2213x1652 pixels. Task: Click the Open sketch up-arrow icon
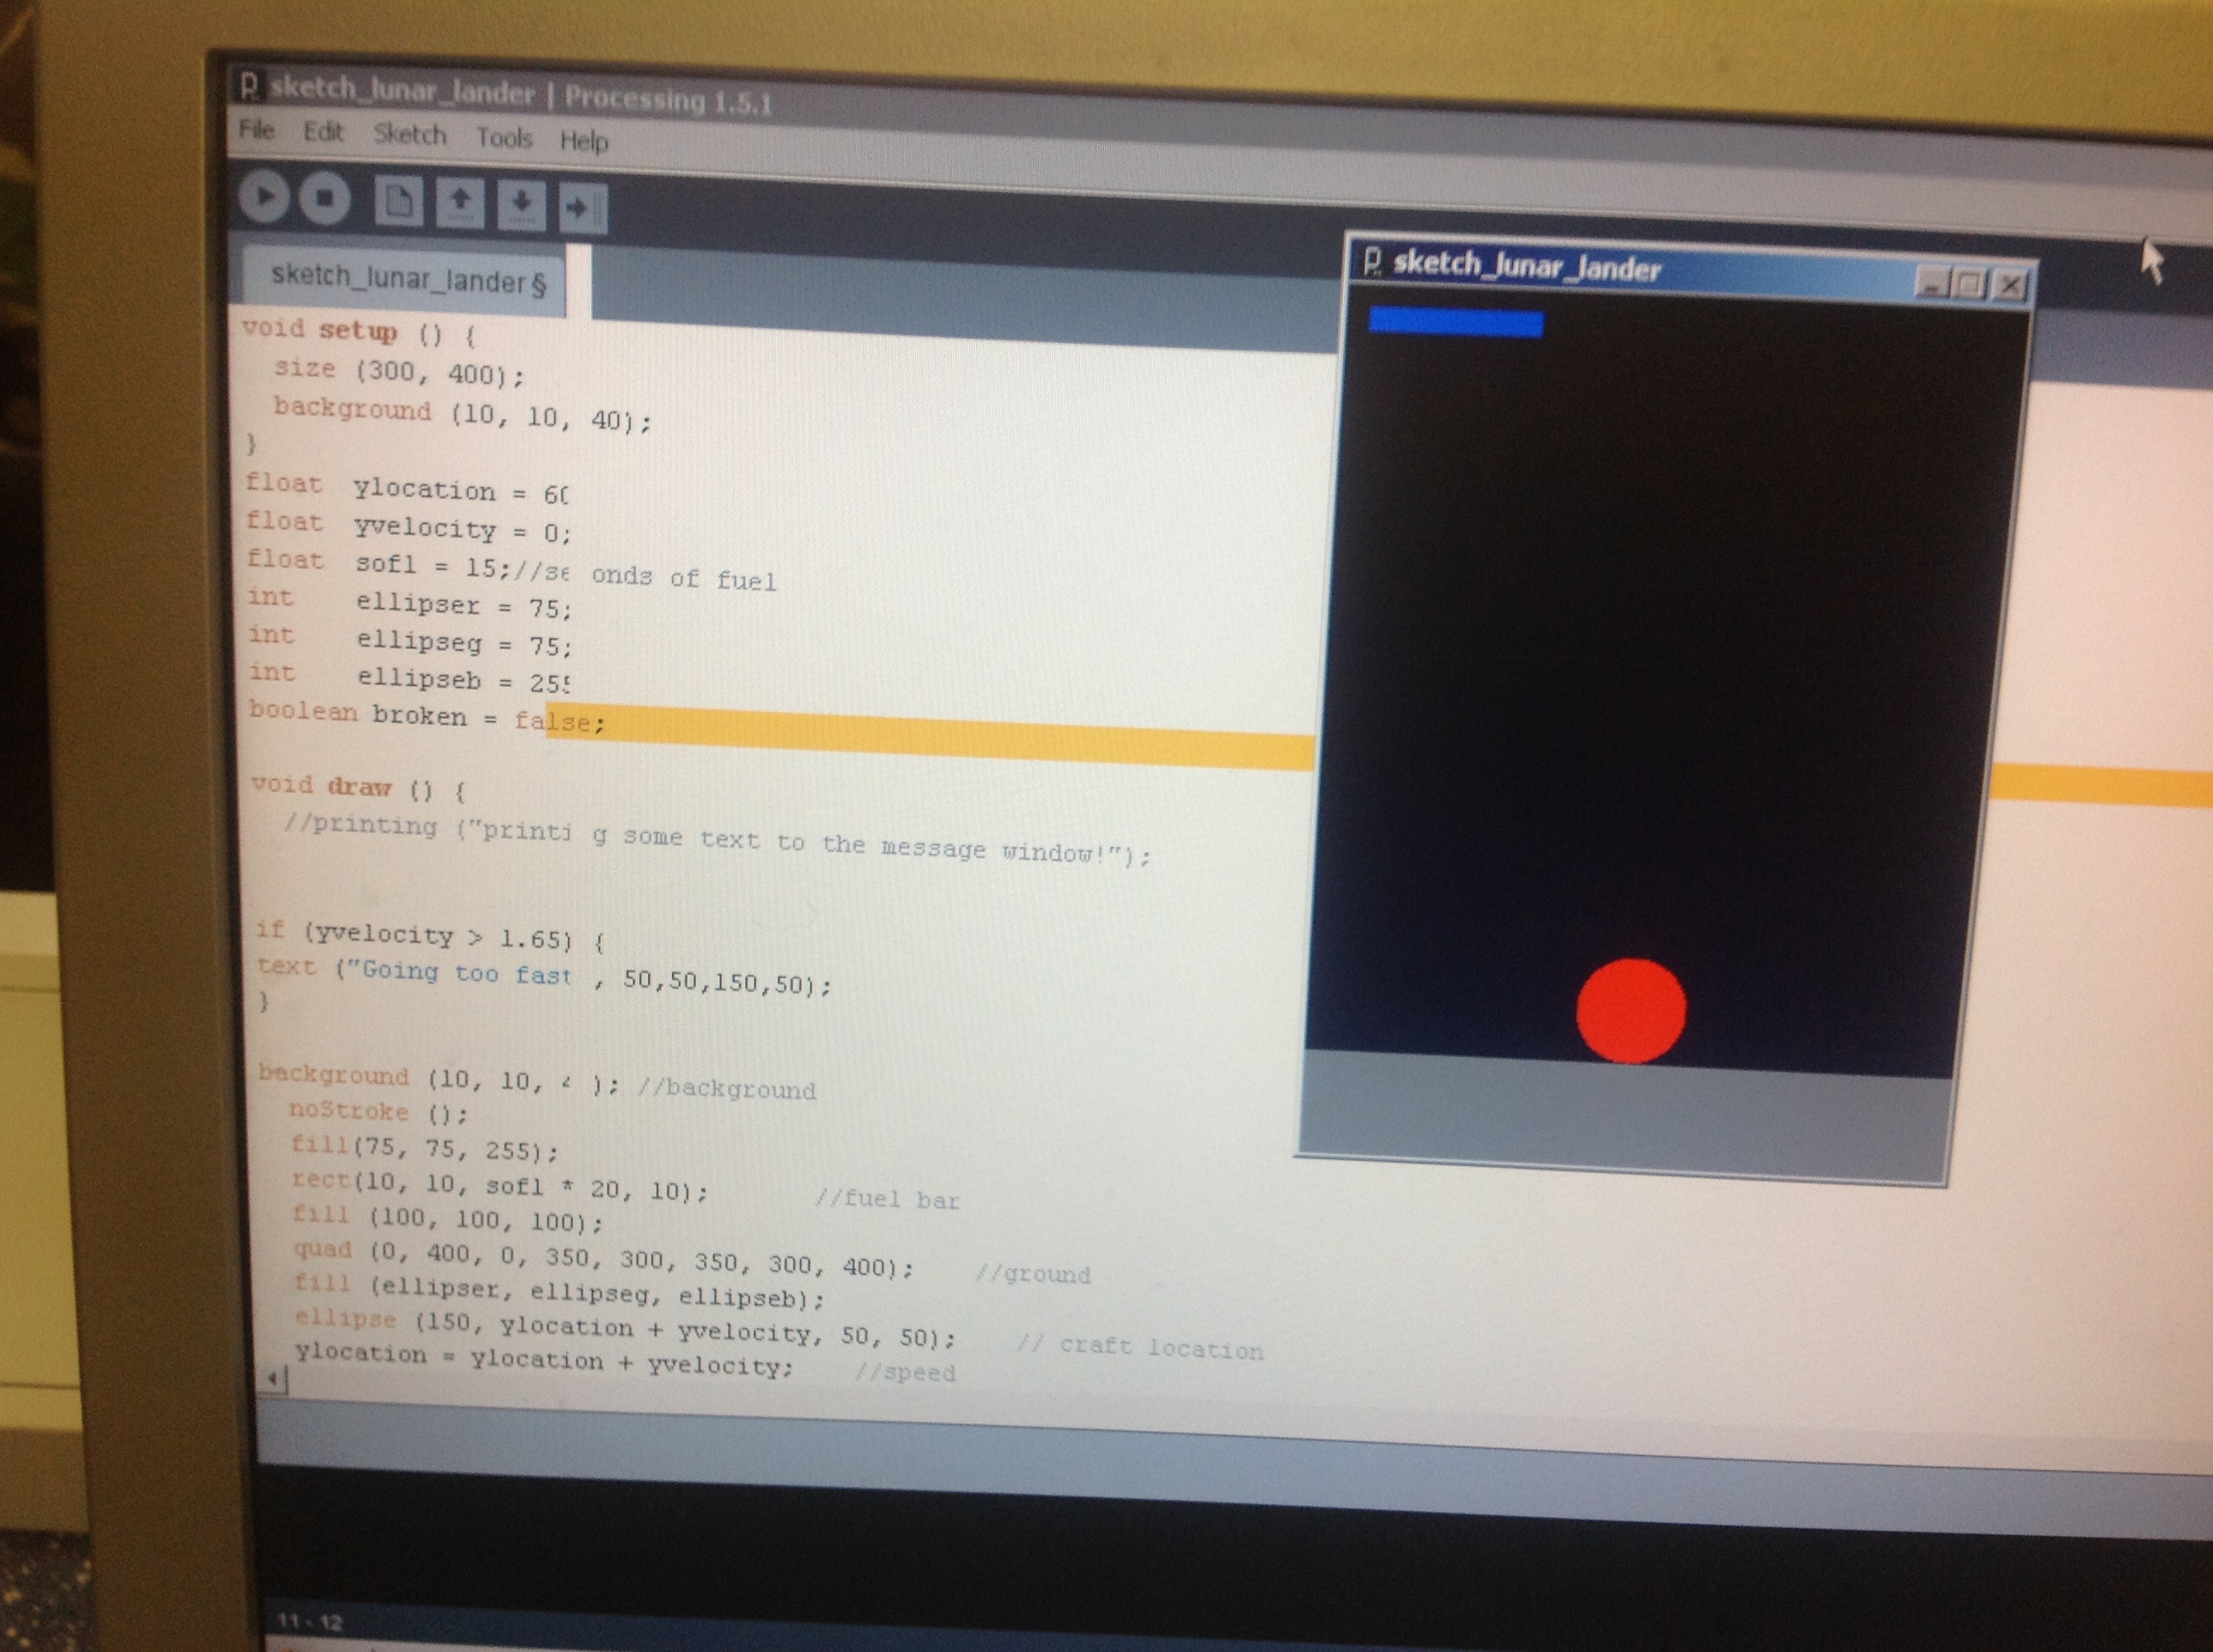(x=460, y=204)
